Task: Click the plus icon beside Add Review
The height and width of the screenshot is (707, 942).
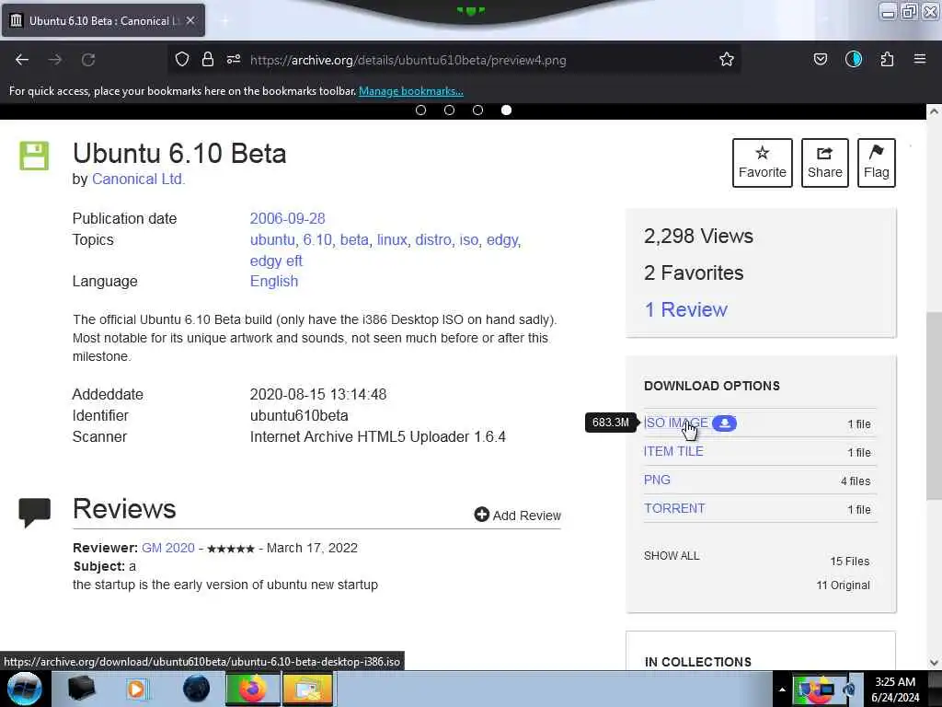Action: 481,515
